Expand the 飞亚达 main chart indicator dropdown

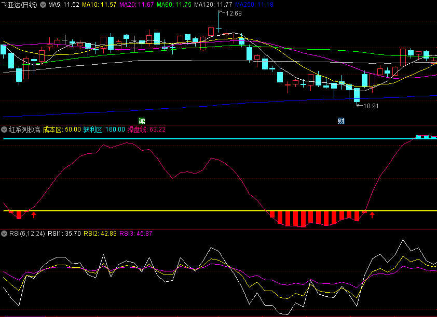coord(43,5)
